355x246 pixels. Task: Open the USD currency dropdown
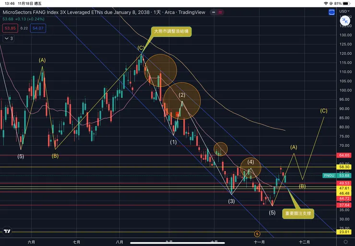click(x=344, y=11)
